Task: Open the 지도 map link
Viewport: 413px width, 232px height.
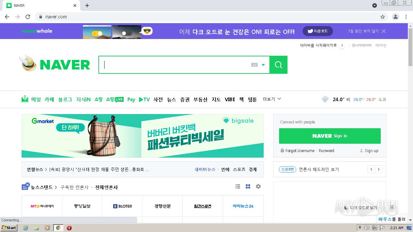Action: [216, 100]
